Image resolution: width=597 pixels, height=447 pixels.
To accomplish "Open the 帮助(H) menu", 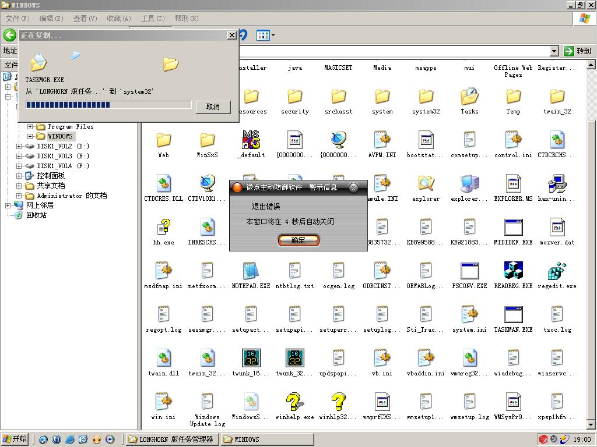I will [187, 18].
